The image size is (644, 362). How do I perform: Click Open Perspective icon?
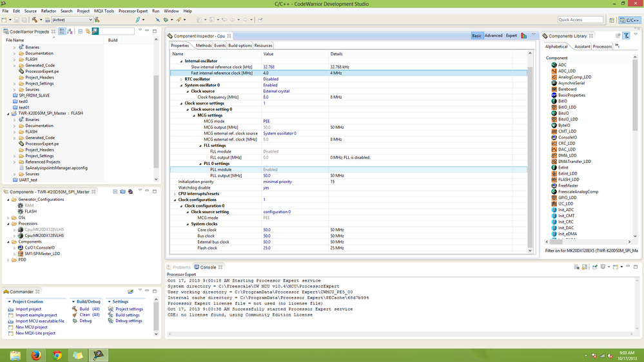tap(612, 20)
